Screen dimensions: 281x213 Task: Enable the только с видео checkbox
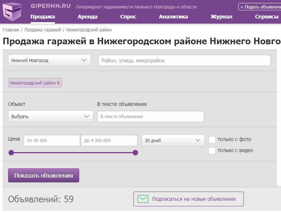(x=212, y=150)
